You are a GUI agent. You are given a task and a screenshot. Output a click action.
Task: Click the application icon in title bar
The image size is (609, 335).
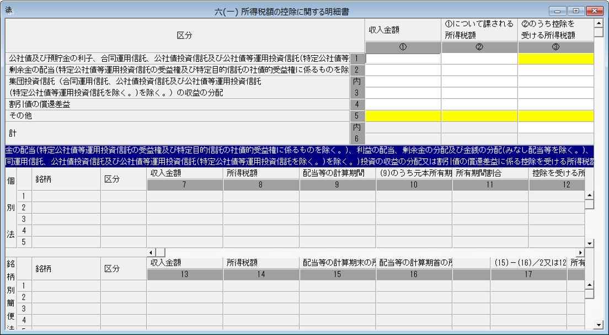9,11
